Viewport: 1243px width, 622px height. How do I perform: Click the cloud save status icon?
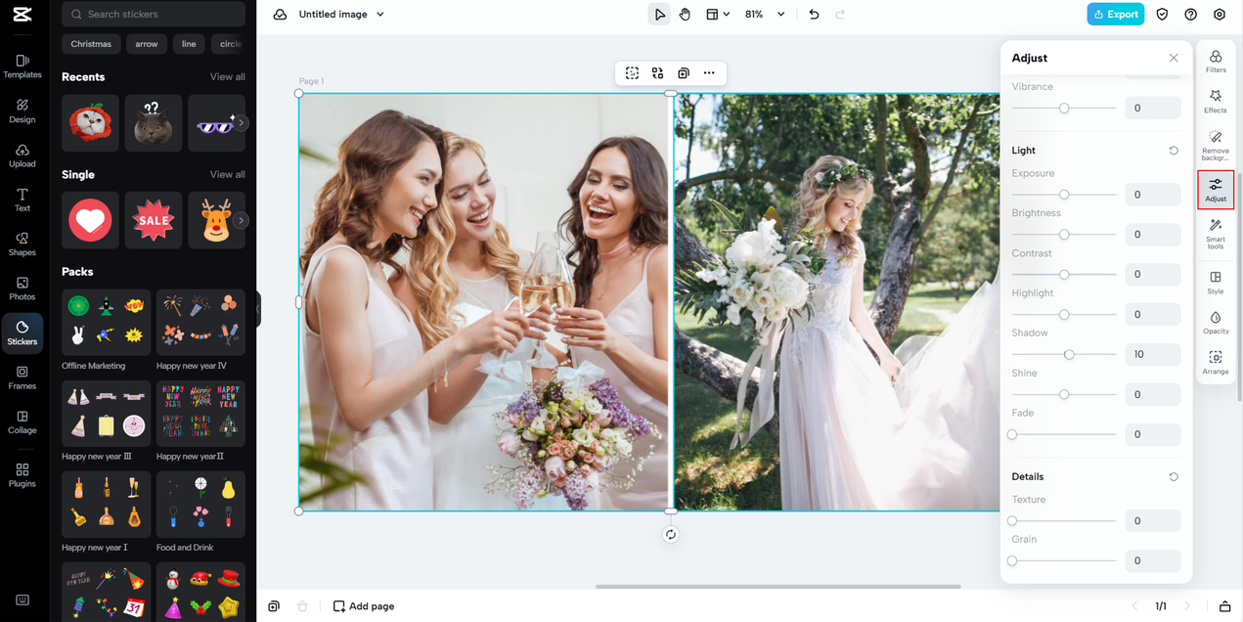click(281, 15)
